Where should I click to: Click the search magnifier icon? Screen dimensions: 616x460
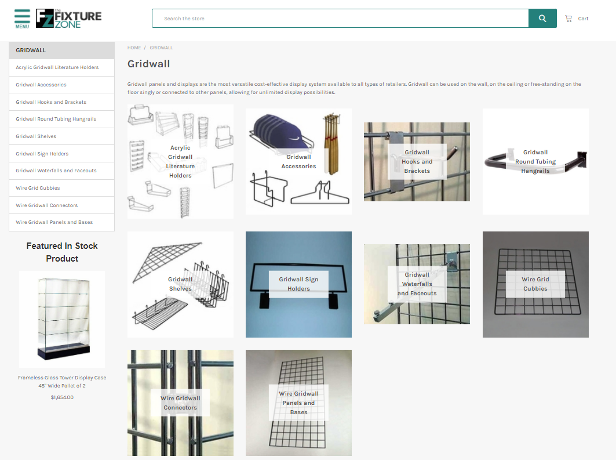[x=542, y=18]
